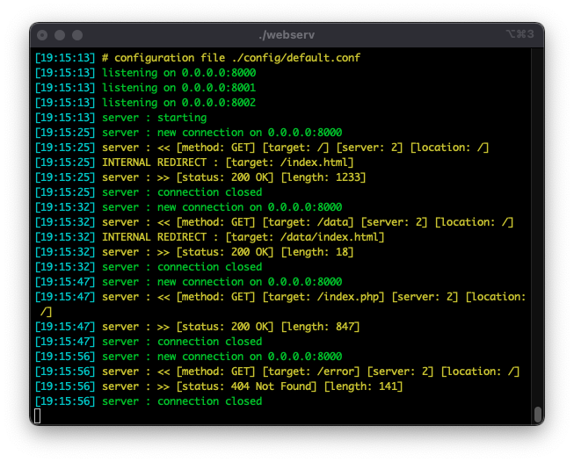This screenshot has width=574, height=462.
Task: Click the ⌥⌘3 shortcut indicator in title bar
Action: tap(520, 34)
